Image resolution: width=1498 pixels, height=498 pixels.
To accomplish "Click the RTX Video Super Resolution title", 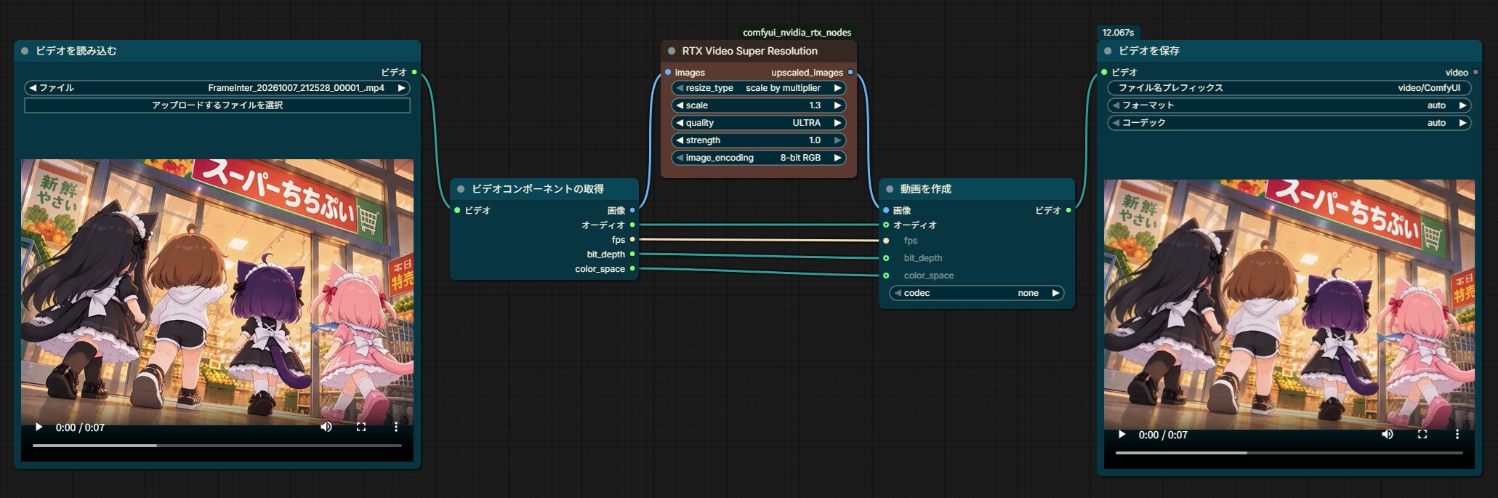I will (x=749, y=51).
